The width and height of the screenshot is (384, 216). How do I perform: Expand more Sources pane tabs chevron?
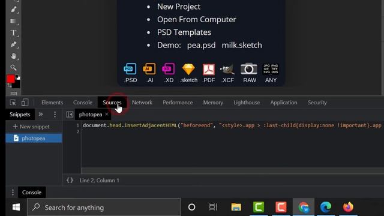click(41, 115)
